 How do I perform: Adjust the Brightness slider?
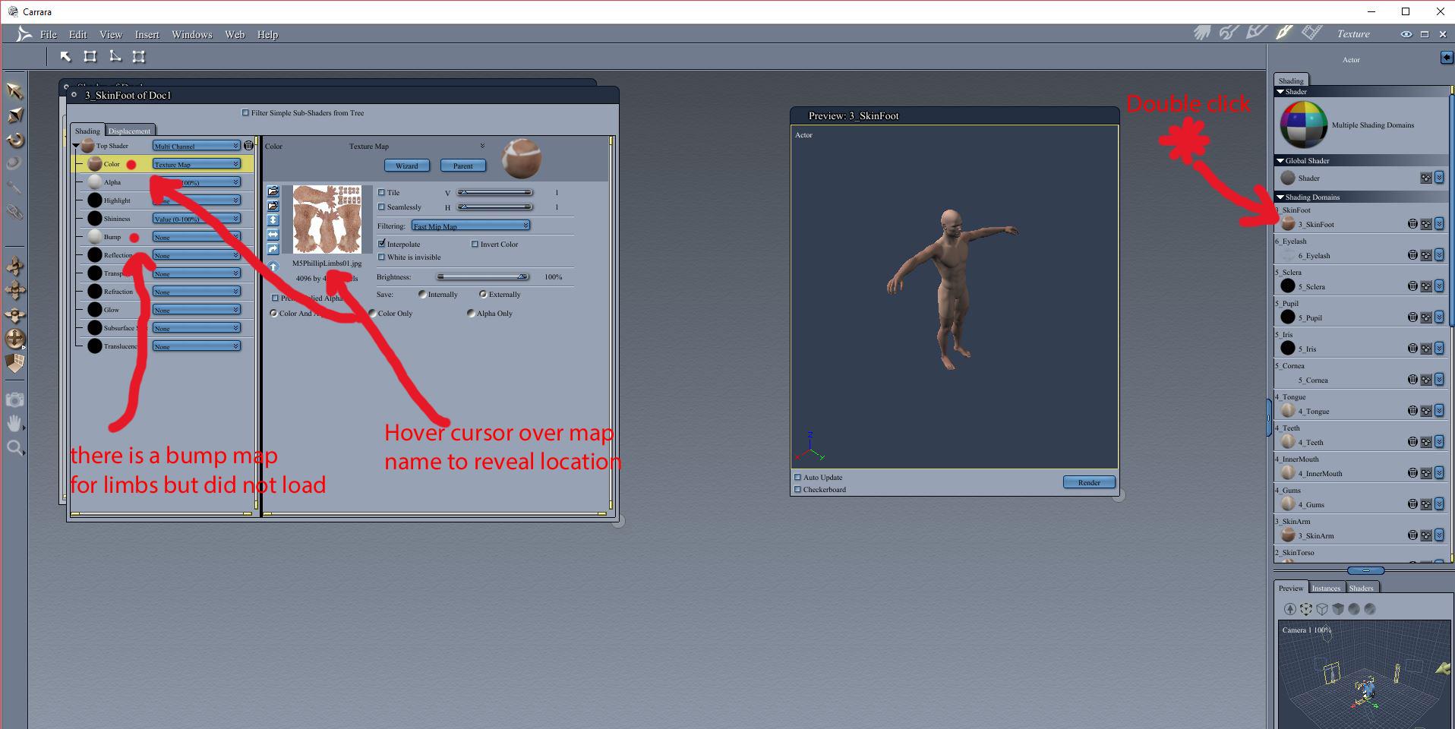tap(483, 277)
